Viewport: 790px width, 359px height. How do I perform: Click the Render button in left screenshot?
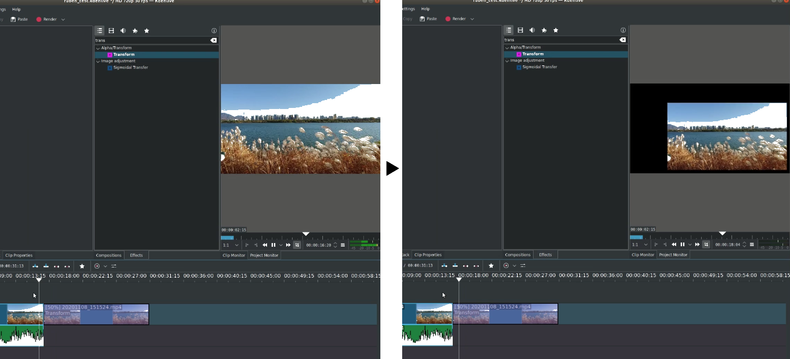tap(46, 19)
